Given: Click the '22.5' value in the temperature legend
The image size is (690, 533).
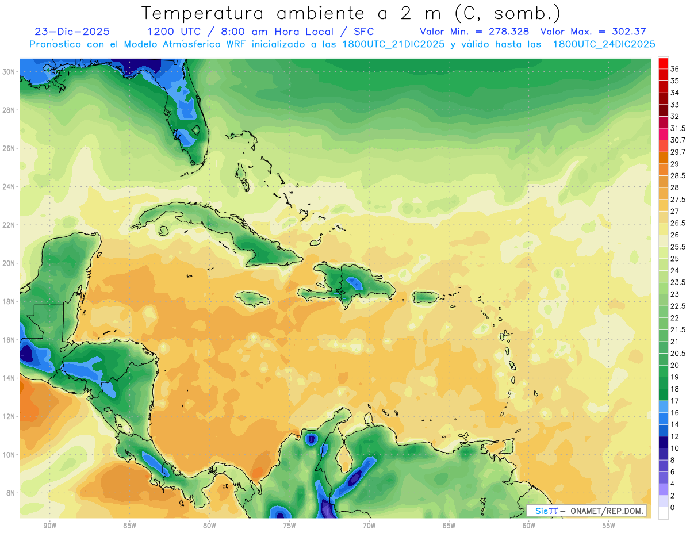Looking at the screenshot, I should click(678, 306).
